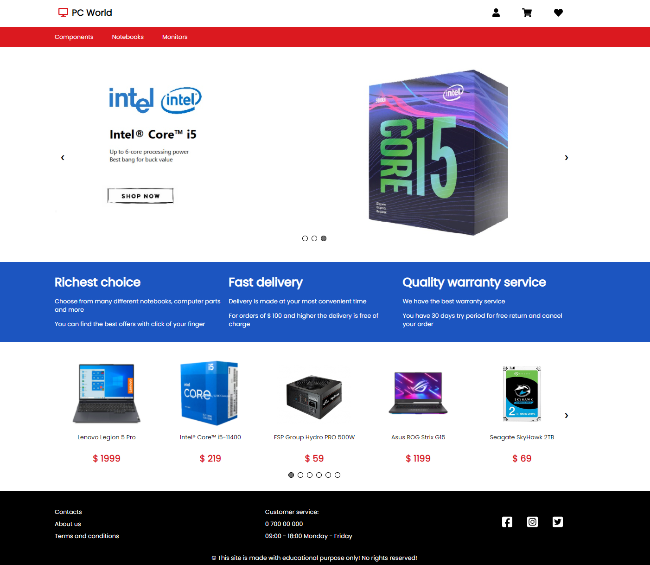The width and height of the screenshot is (650, 565).
Task: Show the previous hero banner slide
Action: pyautogui.click(x=63, y=158)
